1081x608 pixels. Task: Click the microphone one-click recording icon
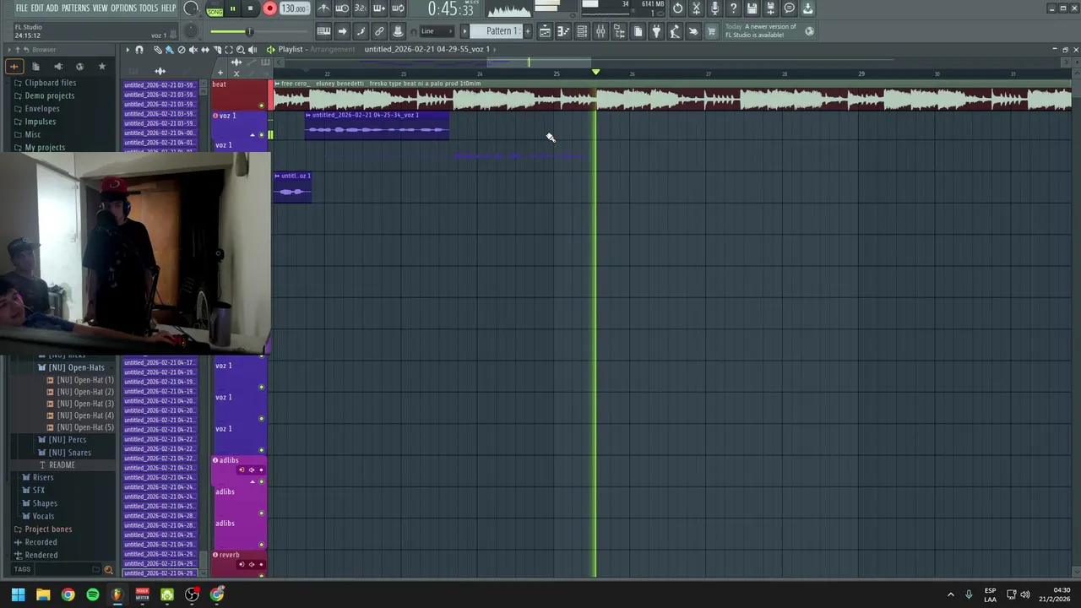(x=715, y=8)
